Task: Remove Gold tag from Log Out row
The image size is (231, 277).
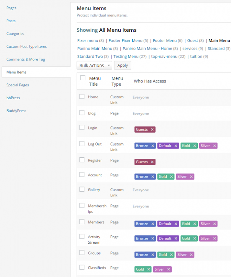Action: 194,146
